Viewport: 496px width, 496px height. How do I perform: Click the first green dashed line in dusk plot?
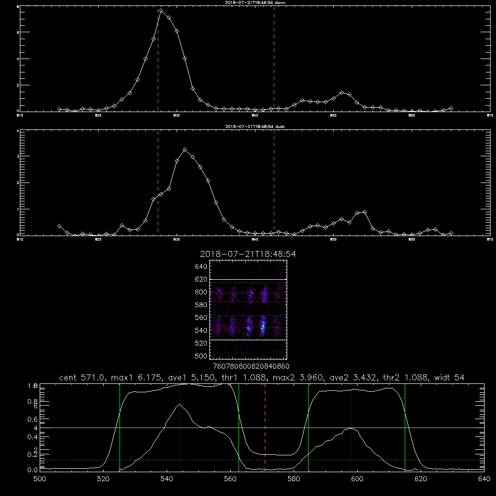click(x=158, y=183)
